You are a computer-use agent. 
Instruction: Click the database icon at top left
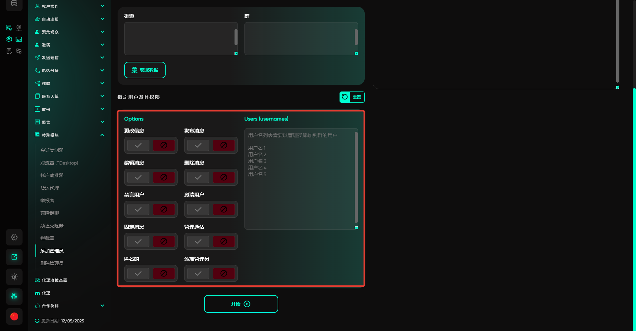coord(14,4)
